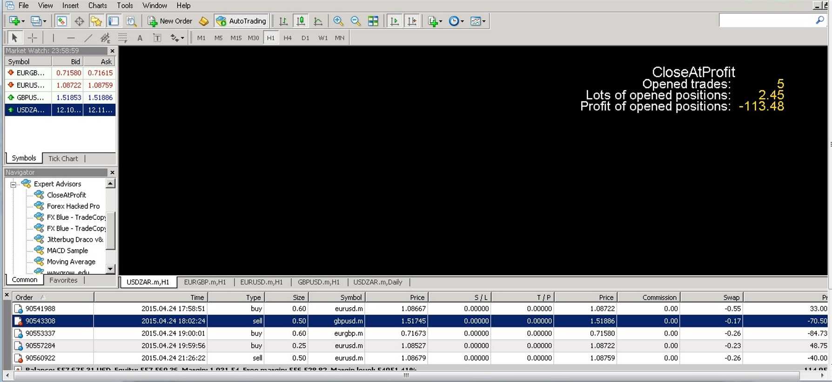Open MetaEditor with the yellow book icon
Screen dimensions: 832x382
point(204,21)
